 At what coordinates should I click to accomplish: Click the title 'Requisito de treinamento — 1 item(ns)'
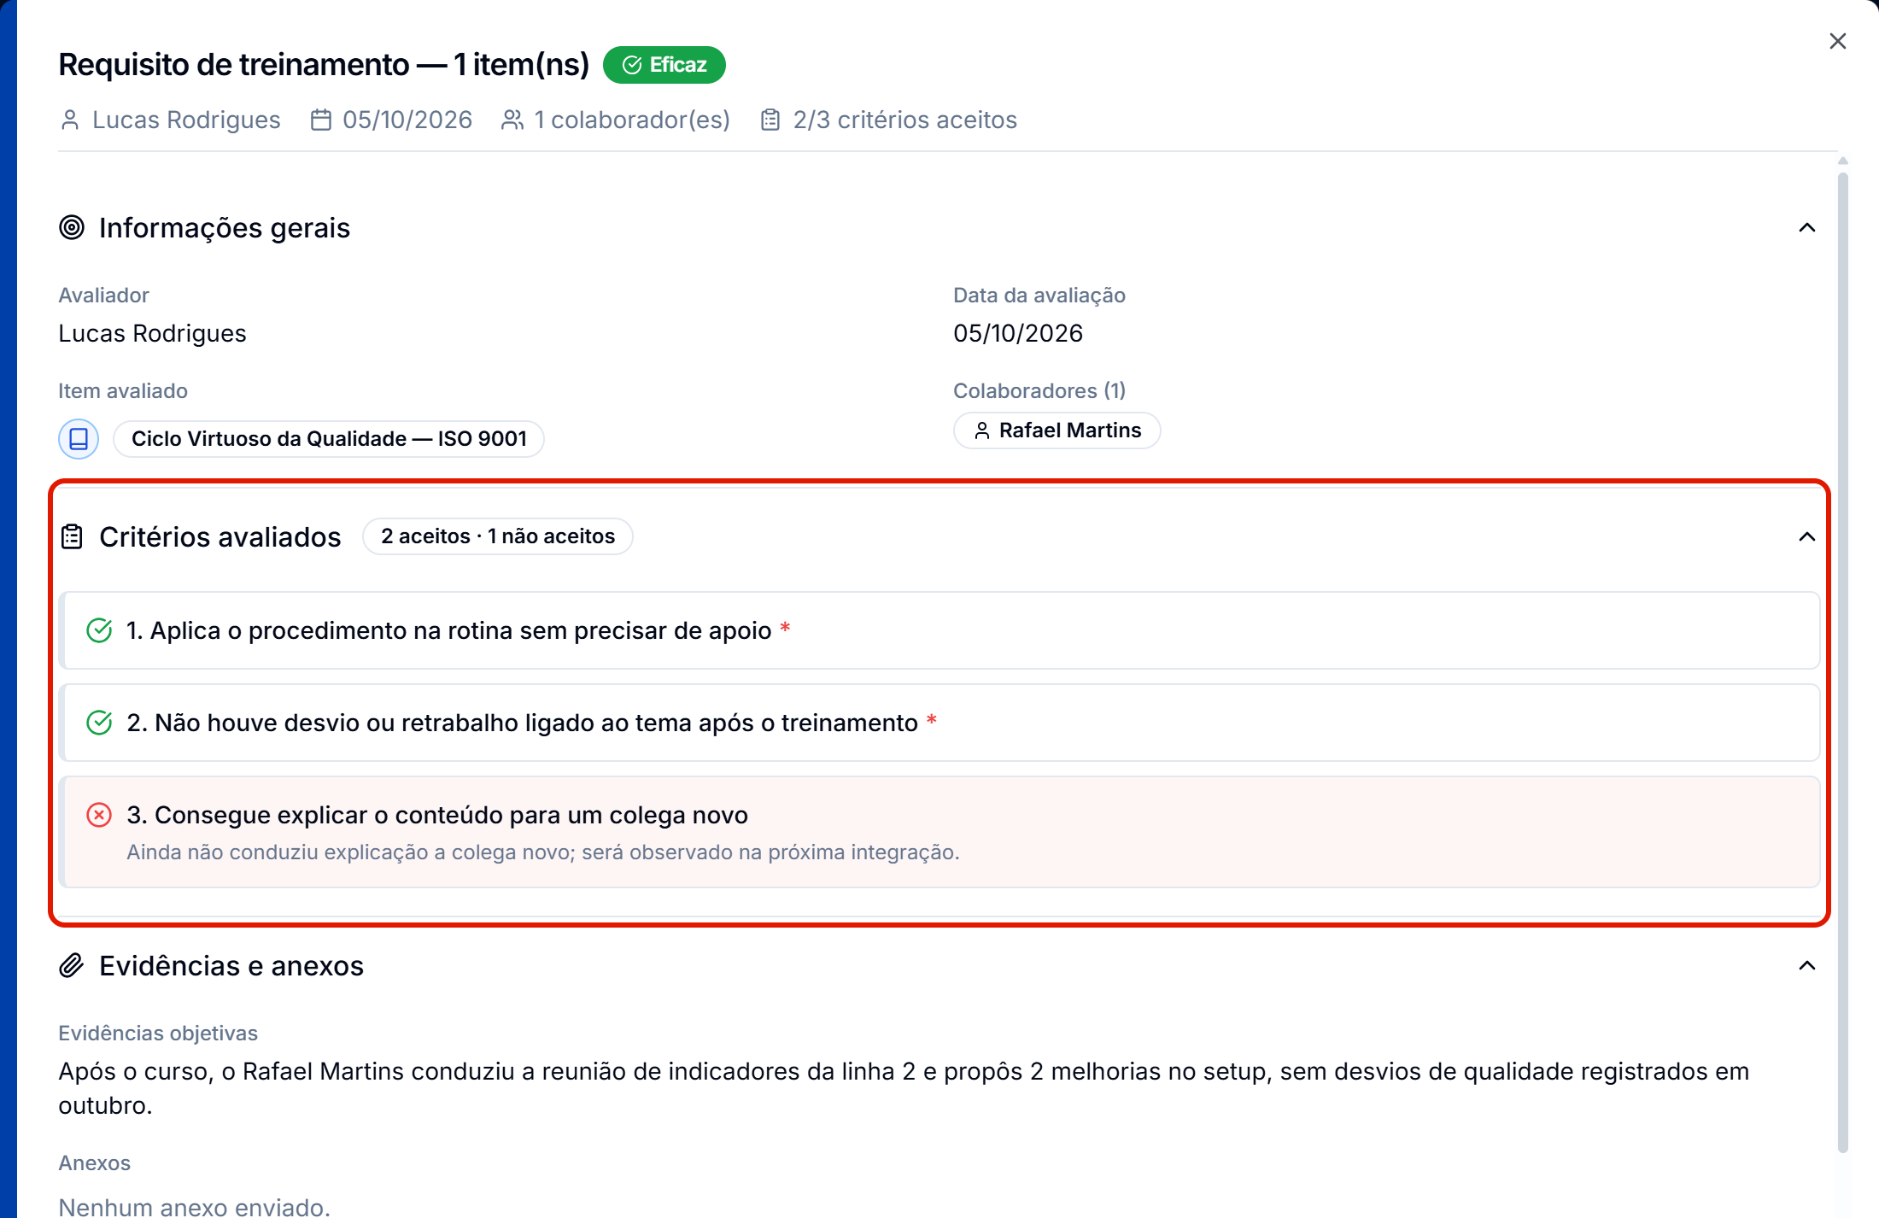pyautogui.click(x=324, y=65)
